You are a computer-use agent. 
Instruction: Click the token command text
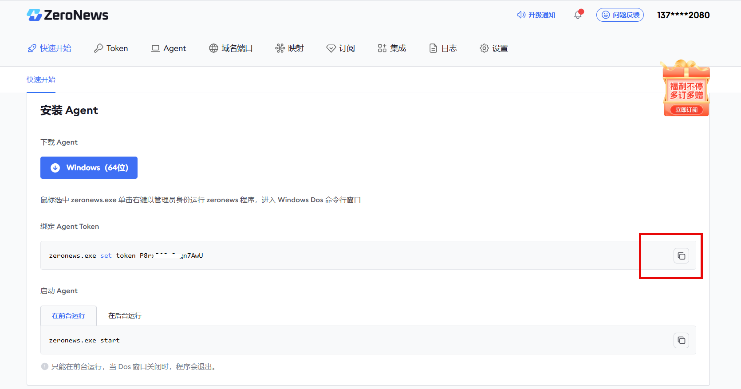coord(126,255)
